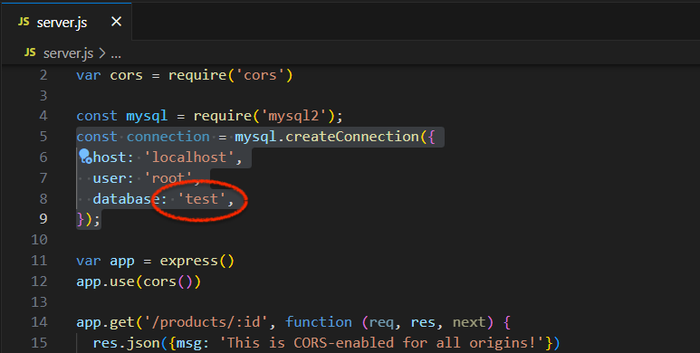This screenshot has height=353, width=700.
Task: Click line number 14 in gutter
Action: click(39, 322)
